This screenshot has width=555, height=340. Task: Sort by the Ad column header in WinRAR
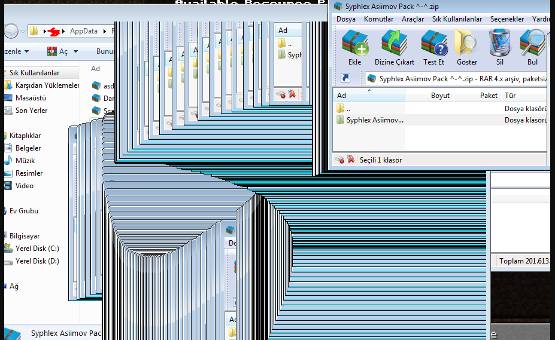tap(369, 96)
